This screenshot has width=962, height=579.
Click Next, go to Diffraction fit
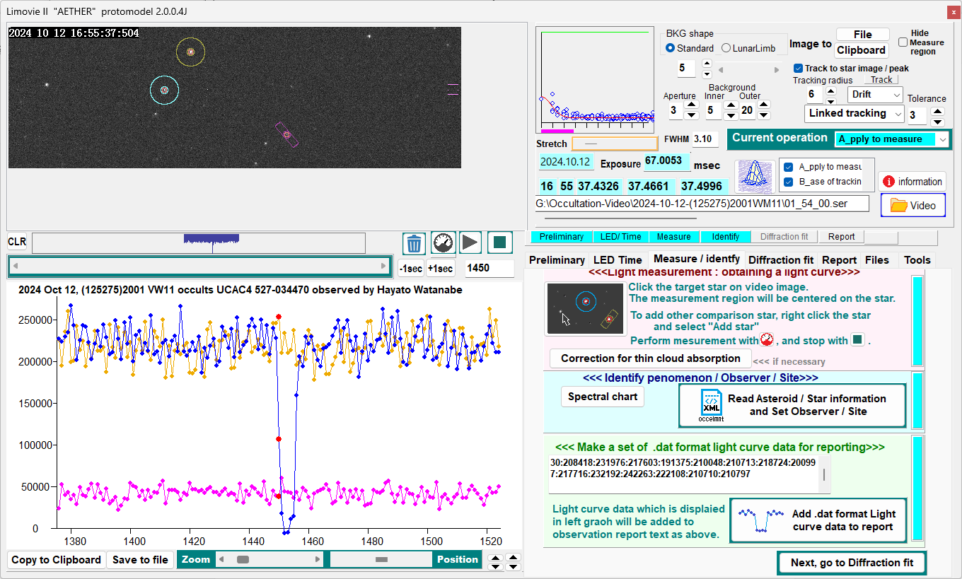coord(852,563)
